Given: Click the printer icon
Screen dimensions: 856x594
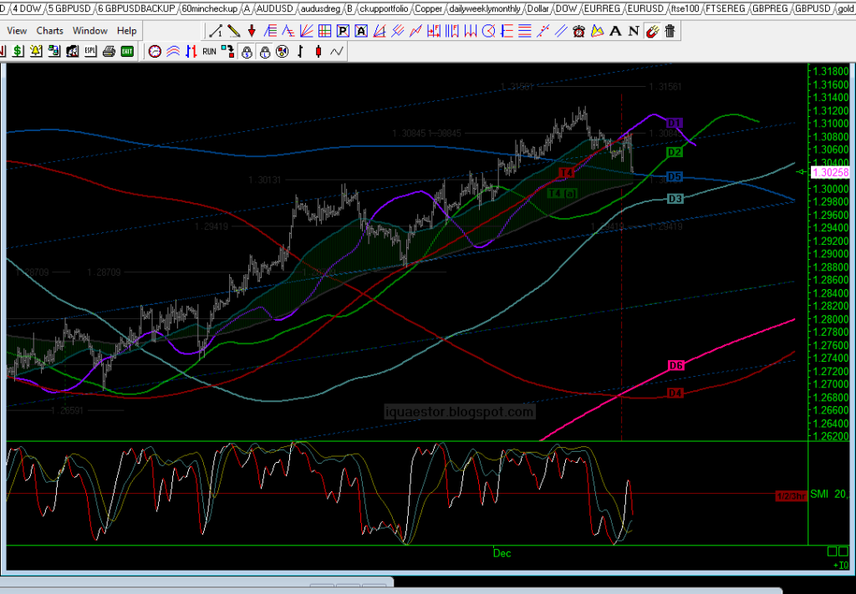Looking at the screenshot, I should point(109,51).
